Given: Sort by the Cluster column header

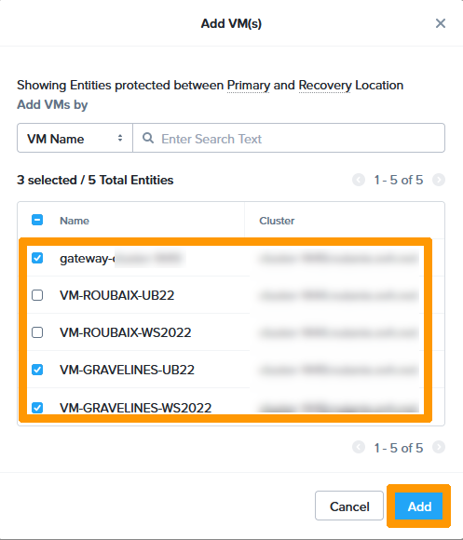Looking at the screenshot, I should tap(277, 221).
